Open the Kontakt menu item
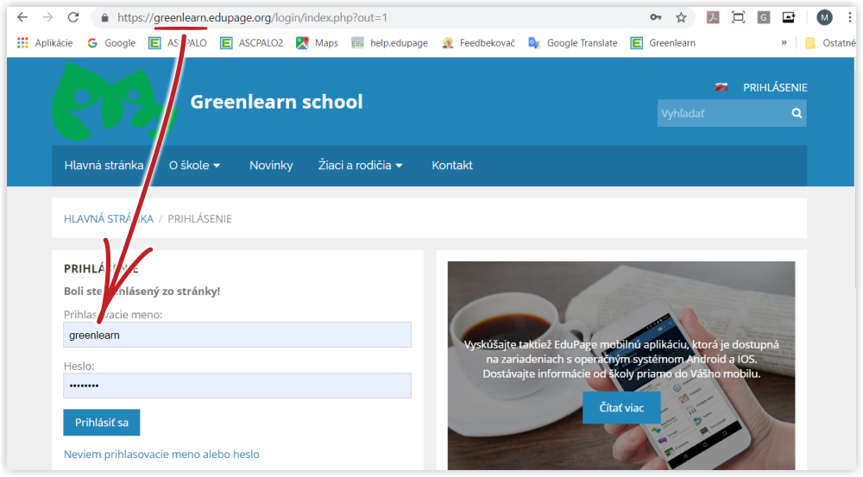863x477 pixels. click(452, 166)
